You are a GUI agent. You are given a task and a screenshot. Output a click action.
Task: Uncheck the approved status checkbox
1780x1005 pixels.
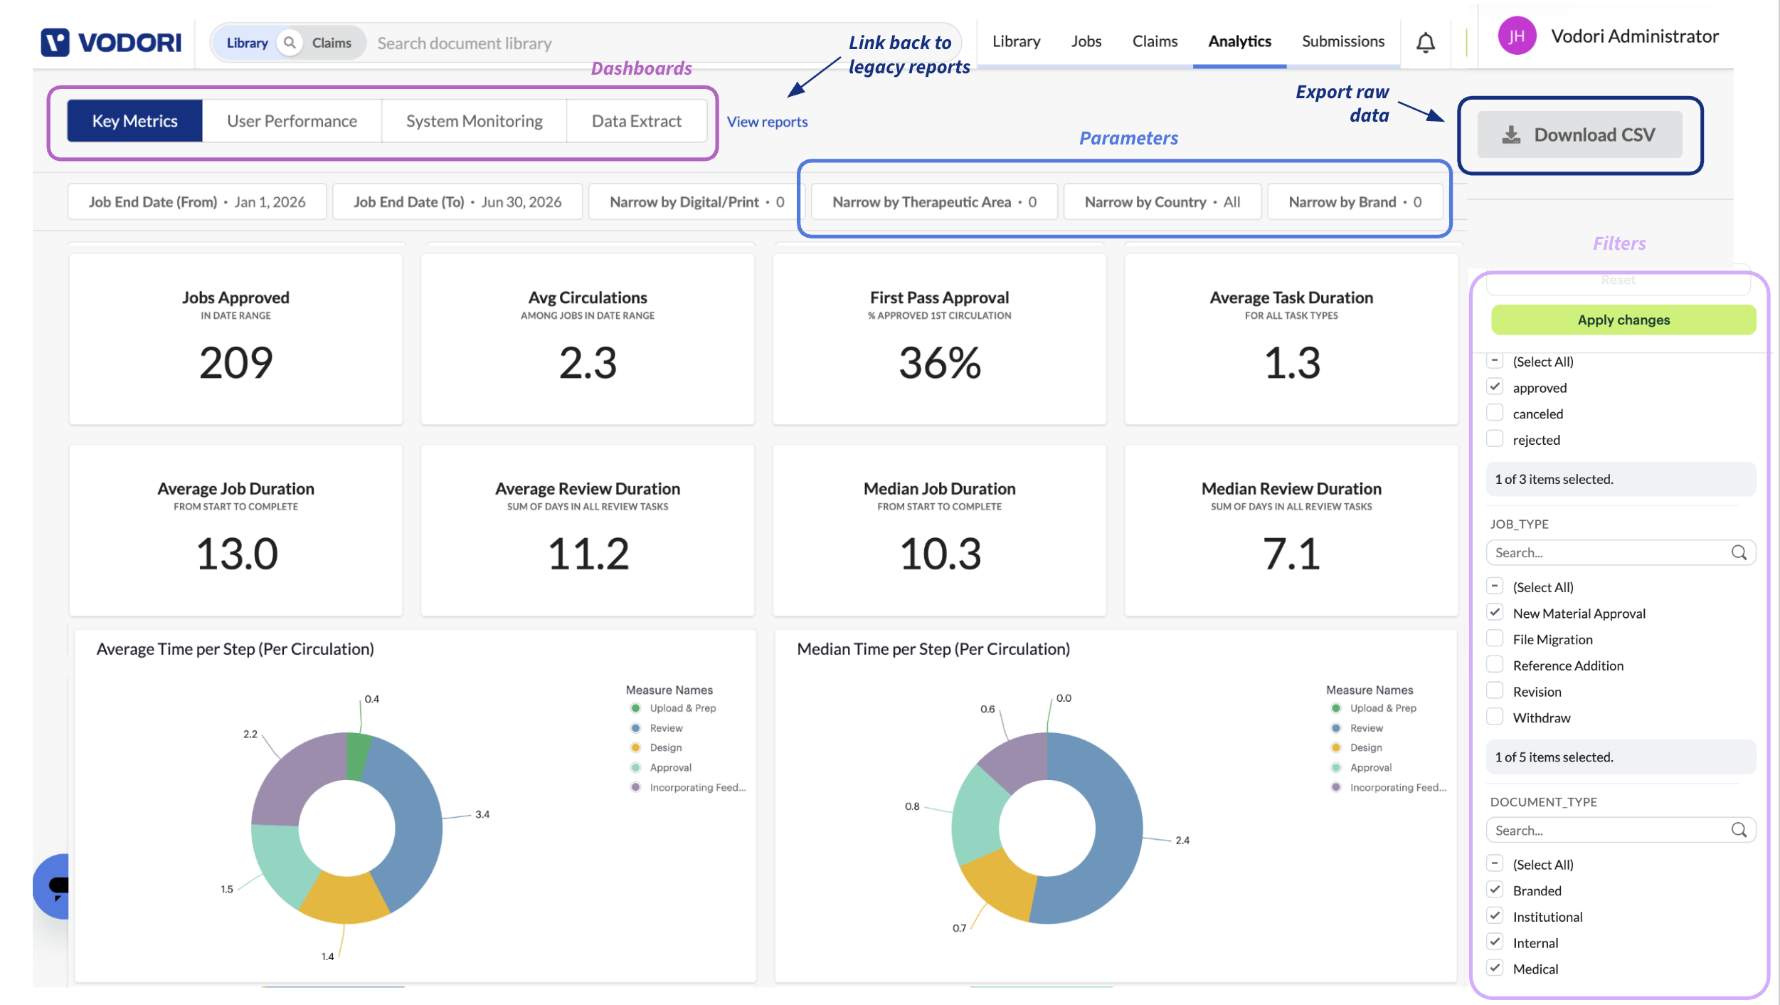tap(1495, 387)
